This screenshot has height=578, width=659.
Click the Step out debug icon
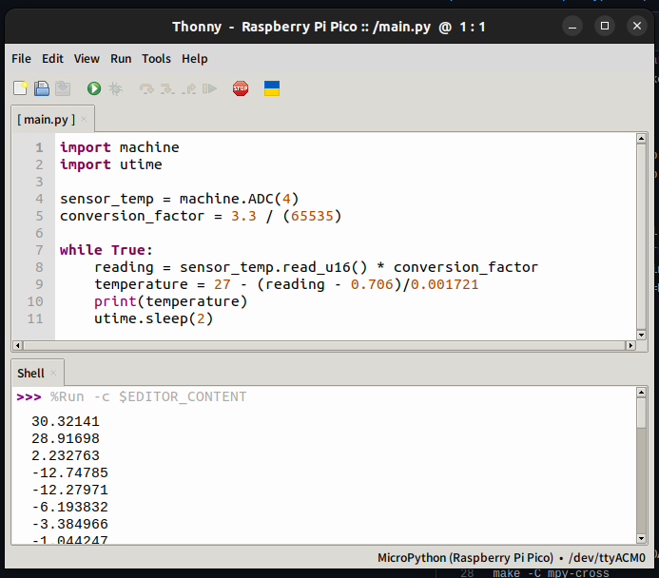click(x=188, y=88)
